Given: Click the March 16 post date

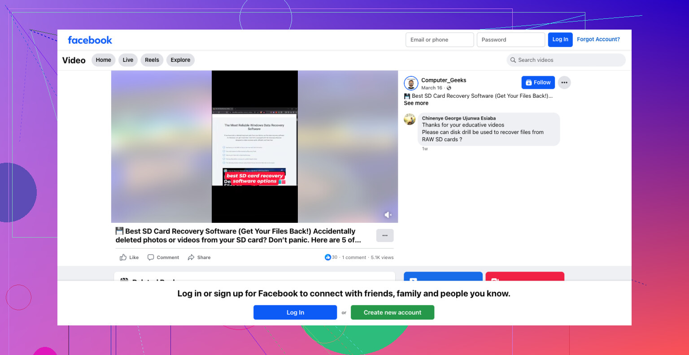Looking at the screenshot, I should (432, 88).
